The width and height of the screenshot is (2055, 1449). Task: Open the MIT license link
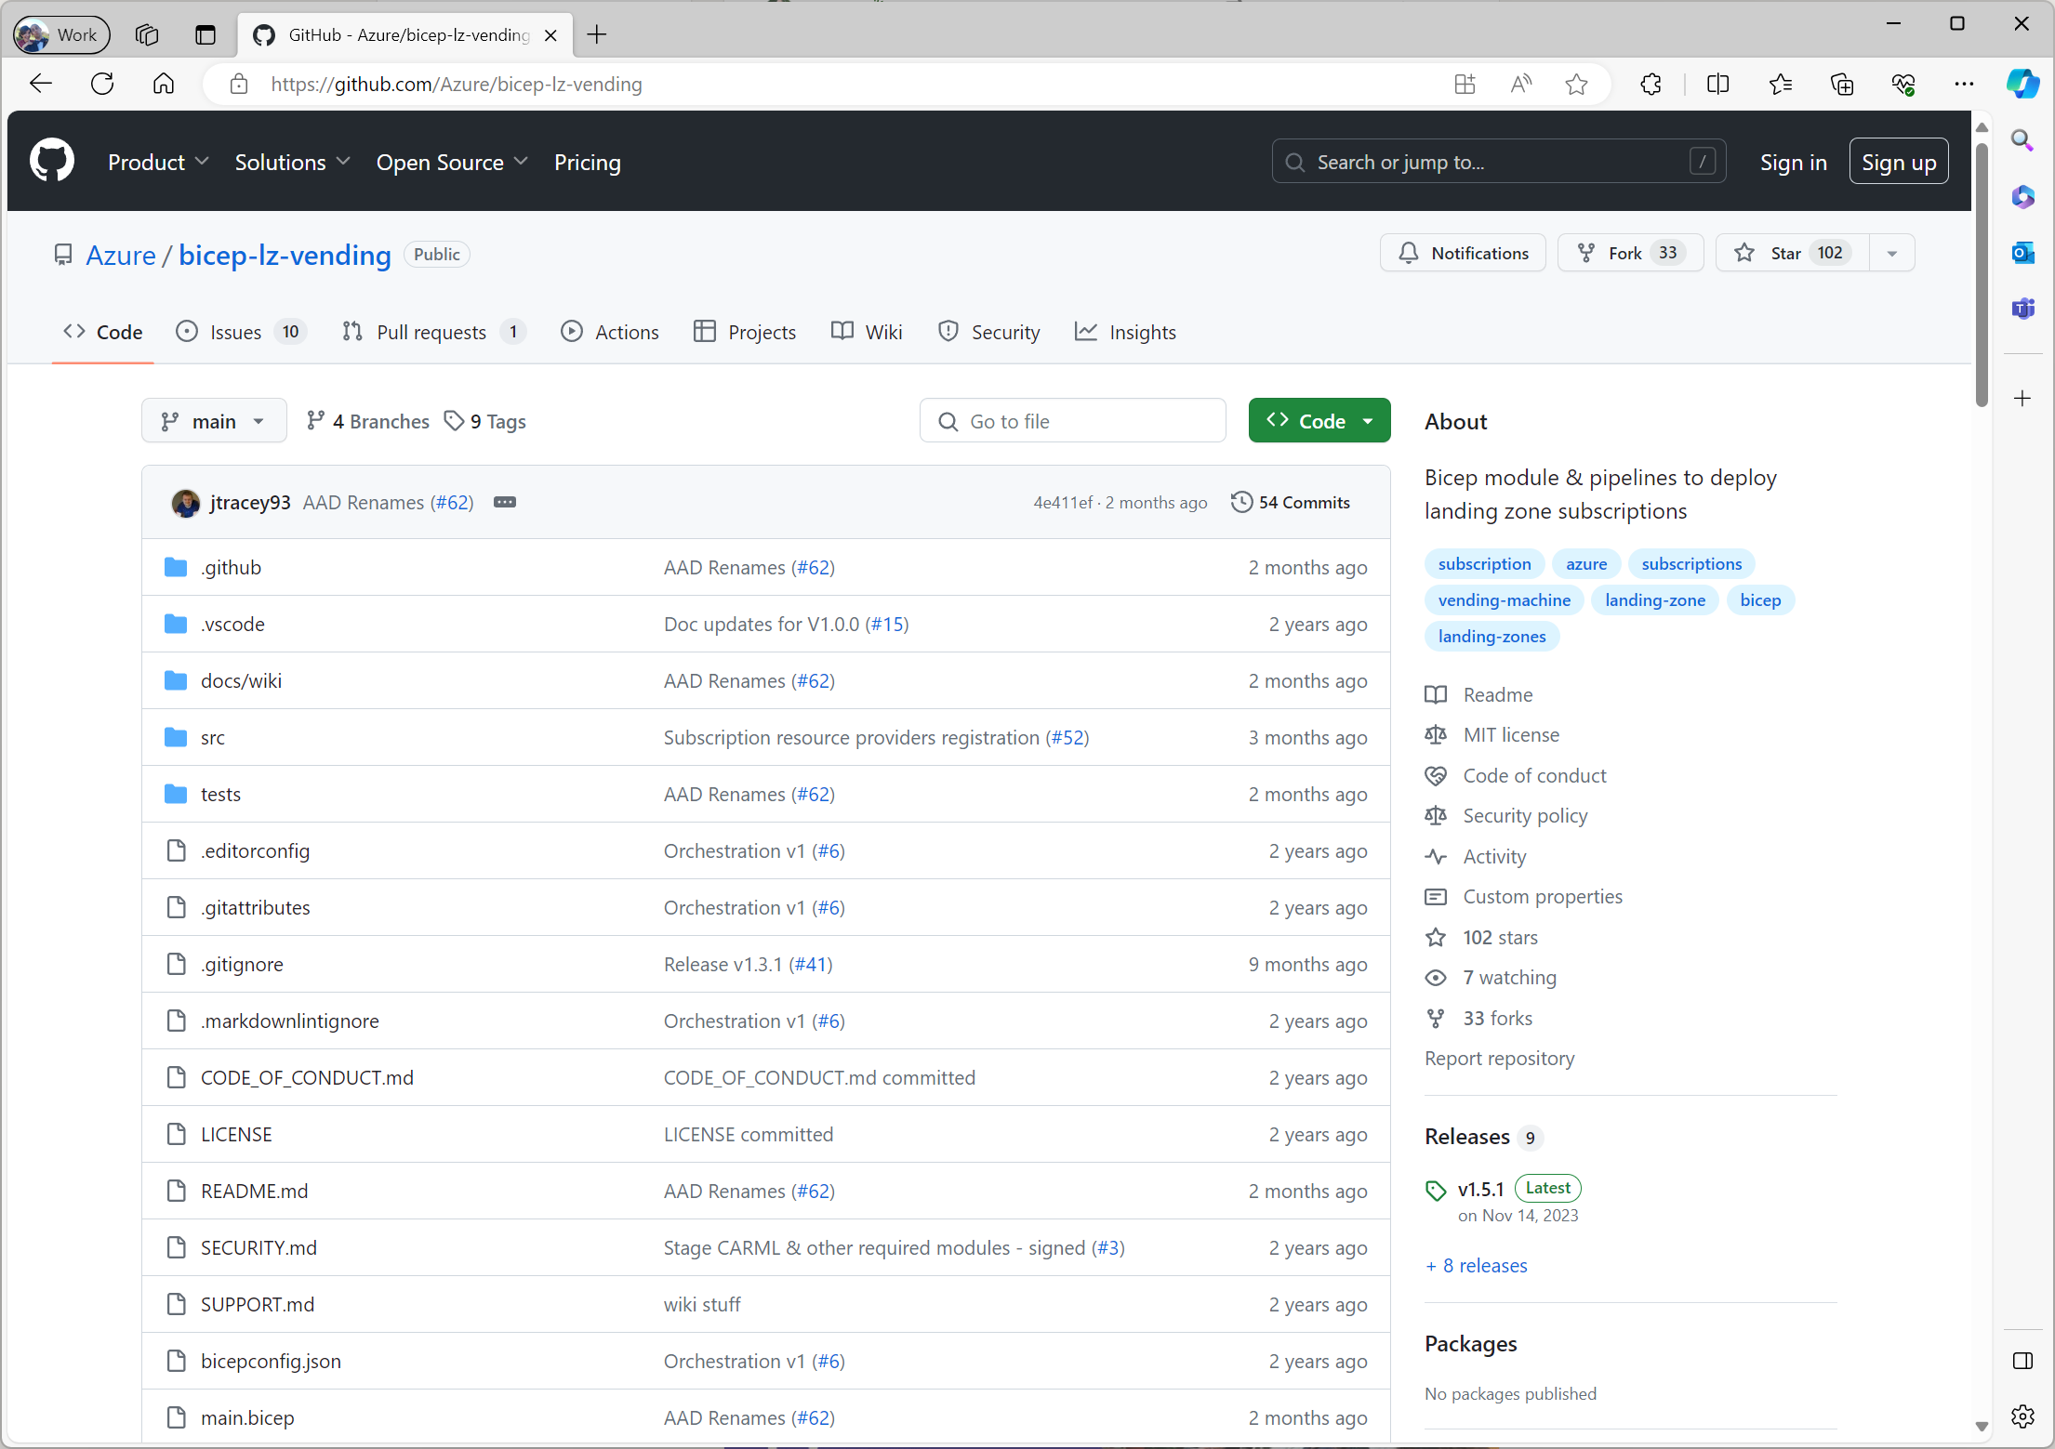click(1511, 734)
